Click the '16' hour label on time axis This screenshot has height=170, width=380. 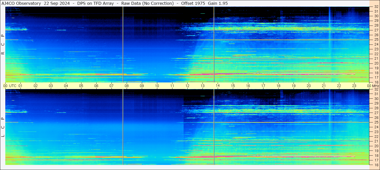pos(248,86)
